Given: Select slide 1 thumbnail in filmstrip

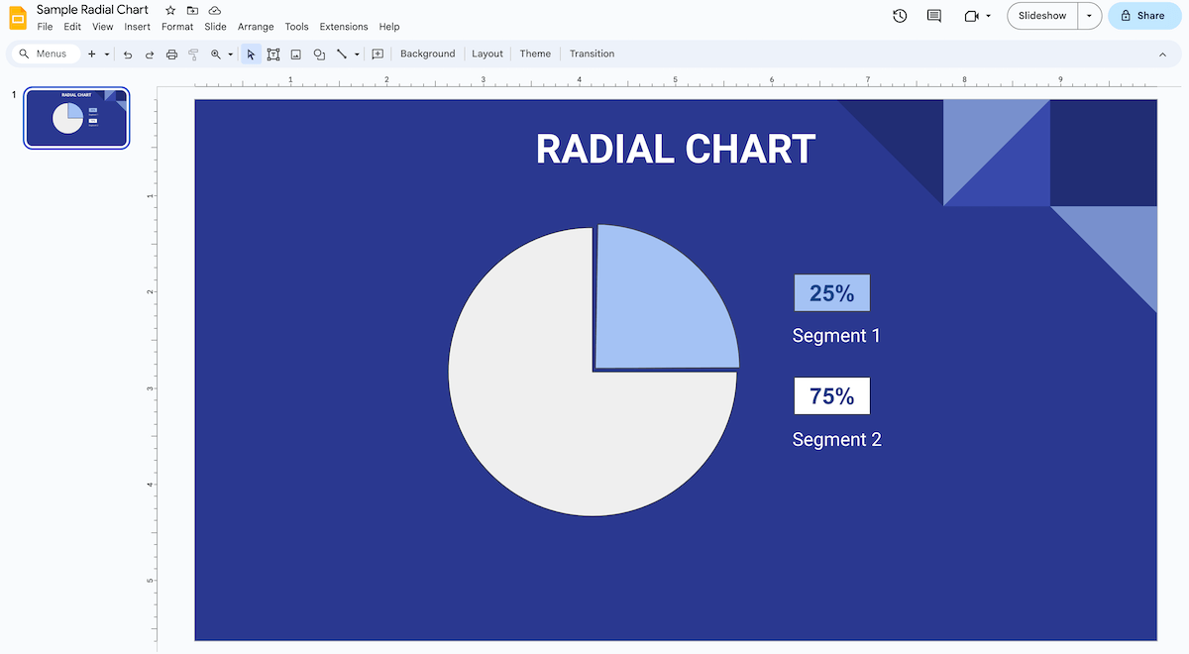Looking at the screenshot, I should (76, 118).
